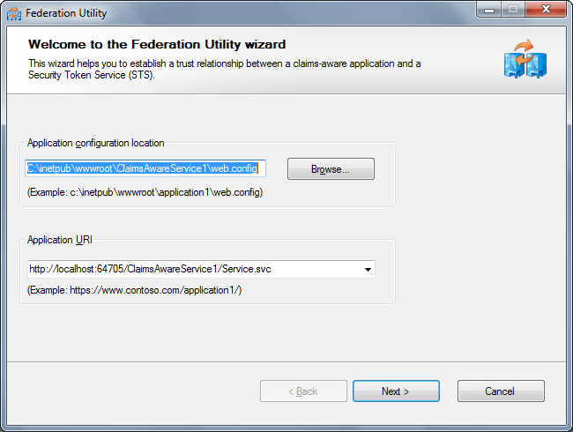
Task: Click the wizard description about trust relationship
Action: click(225, 69)
